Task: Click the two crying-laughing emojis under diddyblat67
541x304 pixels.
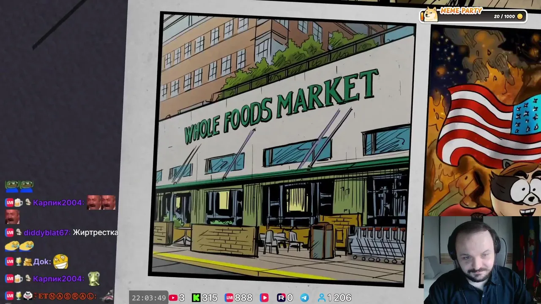Action: click(19, 245)
